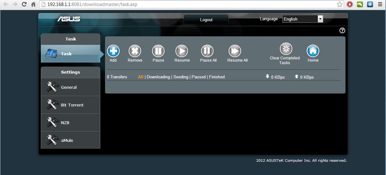
Task: Show All transfers filter
Action: (140, 77)
